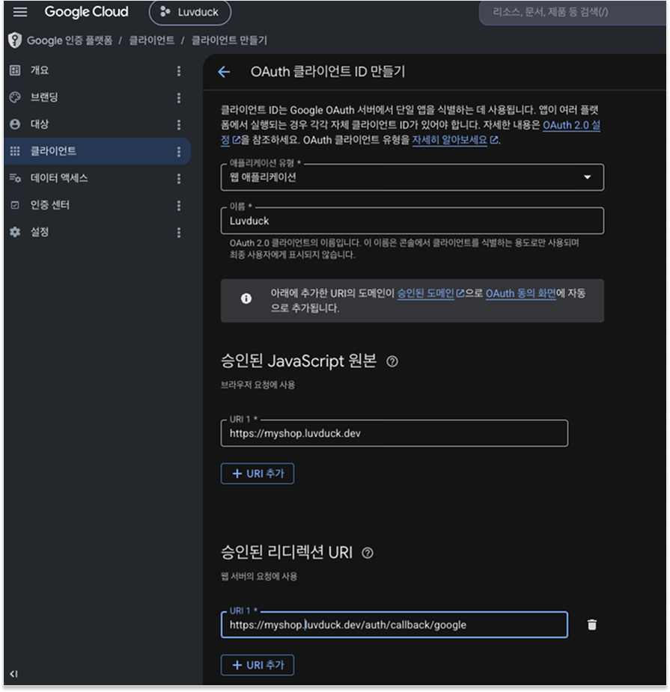Open 인증 센터 in sidebar
Image resolution: width=670 pixels, height=692 pixels.
[97, 205]
